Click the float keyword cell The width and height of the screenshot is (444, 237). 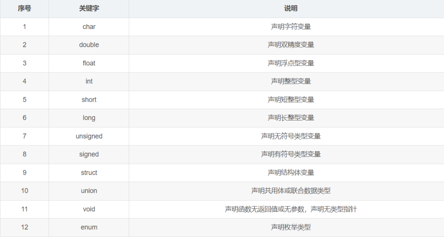tap(89, 63)
